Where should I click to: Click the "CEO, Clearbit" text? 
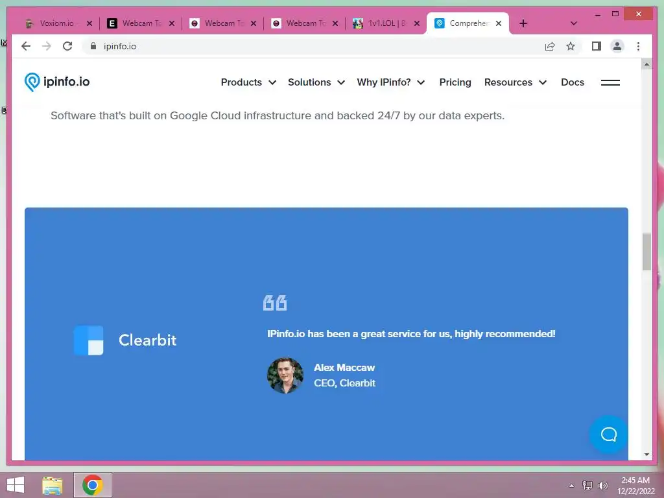[x=344, y=383]
